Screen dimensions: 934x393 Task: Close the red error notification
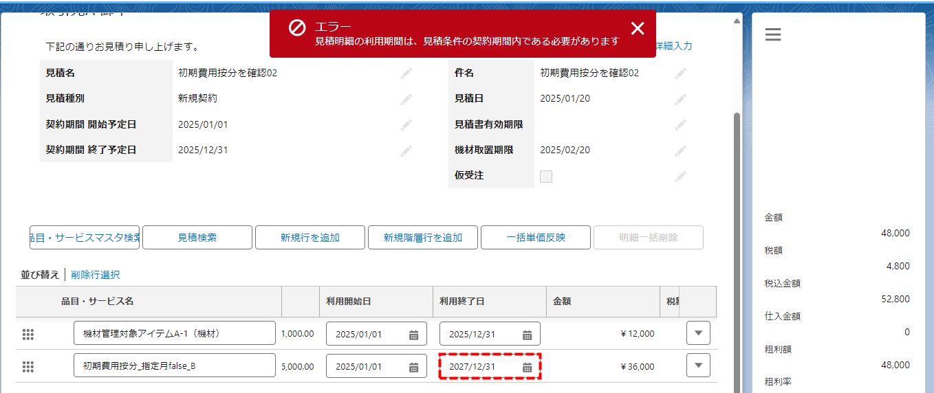pos(638,28)
